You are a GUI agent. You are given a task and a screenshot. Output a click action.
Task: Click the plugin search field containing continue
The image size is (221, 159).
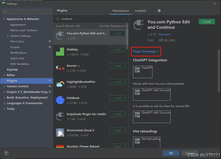click(x=91, y=19)
